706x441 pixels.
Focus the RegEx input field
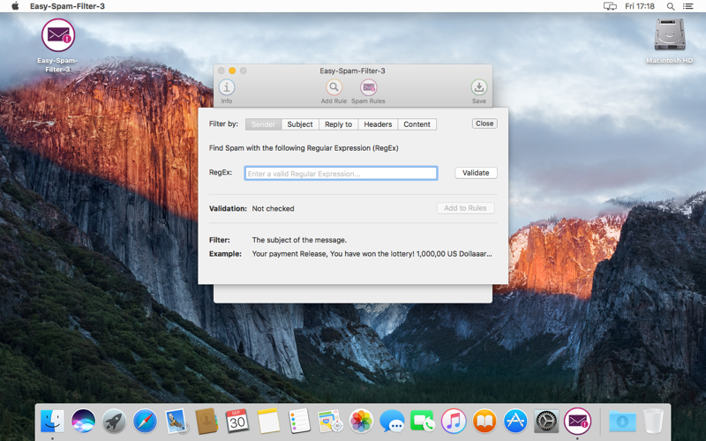click(341, 173)
